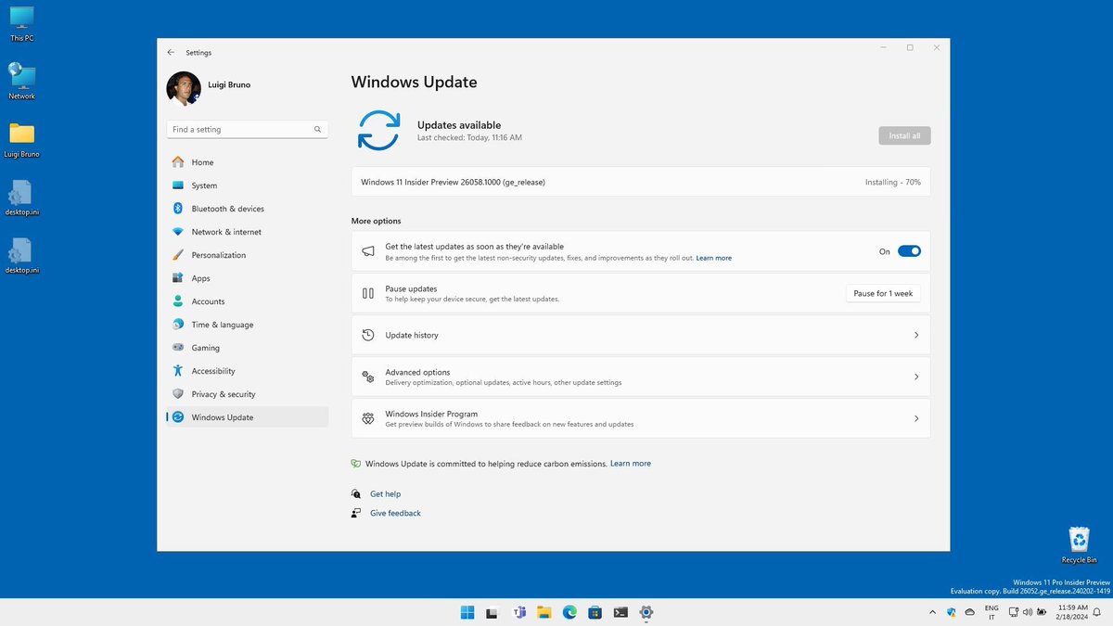
Task: Open Windows Insider Program chevron
Action: [916, 418]
